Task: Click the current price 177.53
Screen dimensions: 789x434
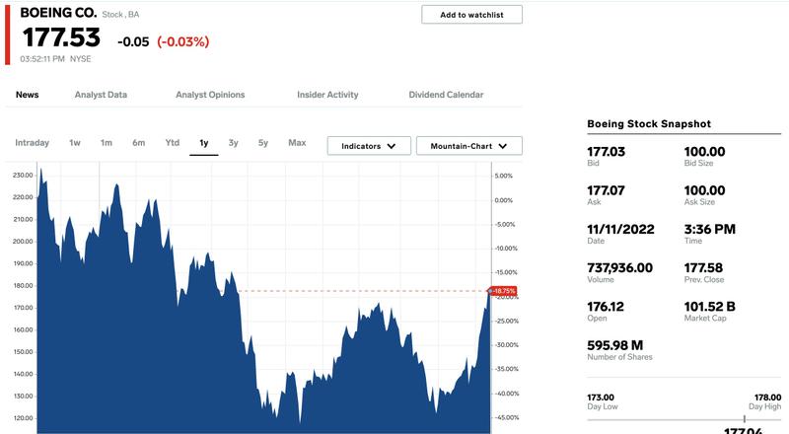Action: coord(61,37)
